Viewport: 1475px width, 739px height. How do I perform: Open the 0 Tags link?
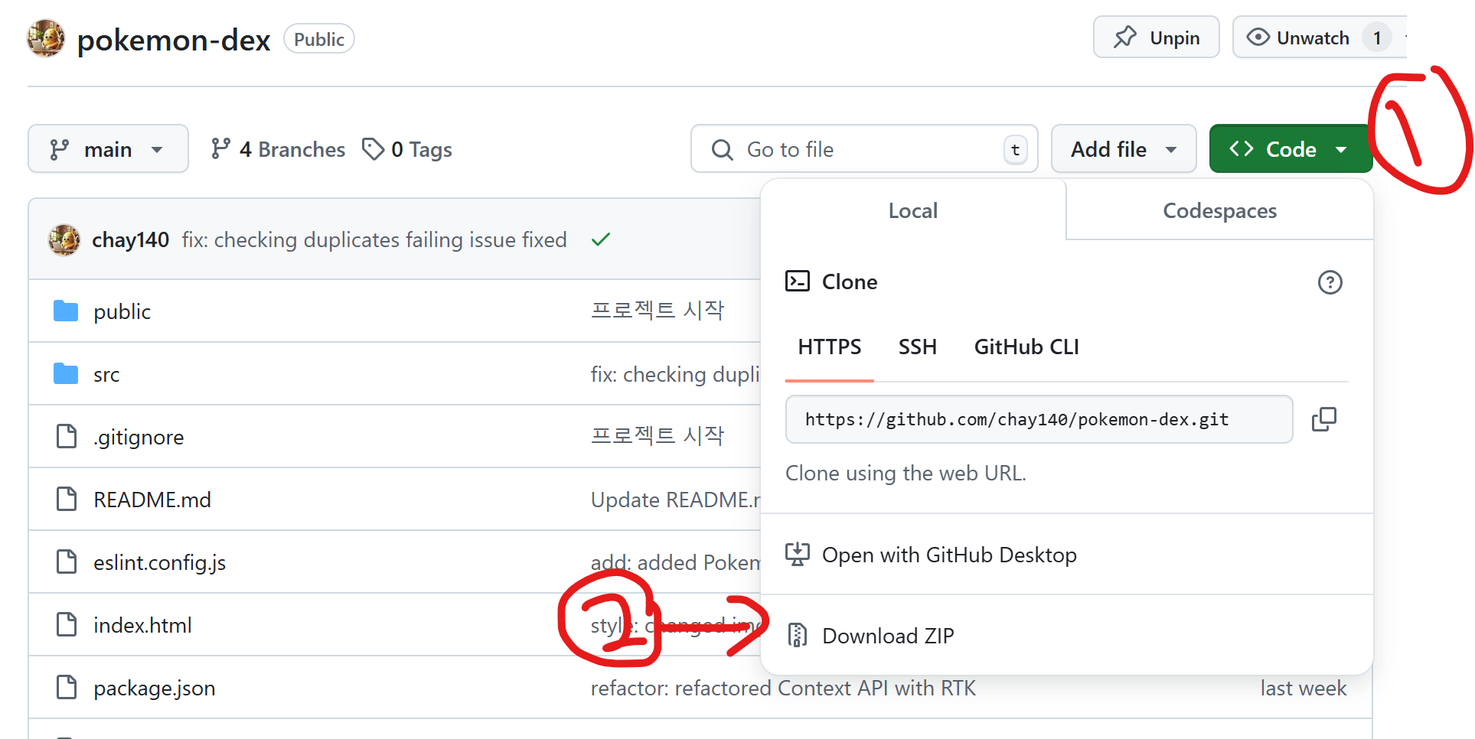(406, 148)
